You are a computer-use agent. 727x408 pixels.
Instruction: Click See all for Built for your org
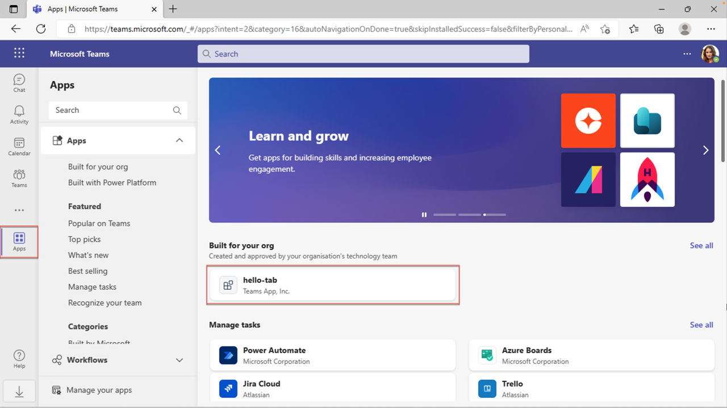[701, 245]
